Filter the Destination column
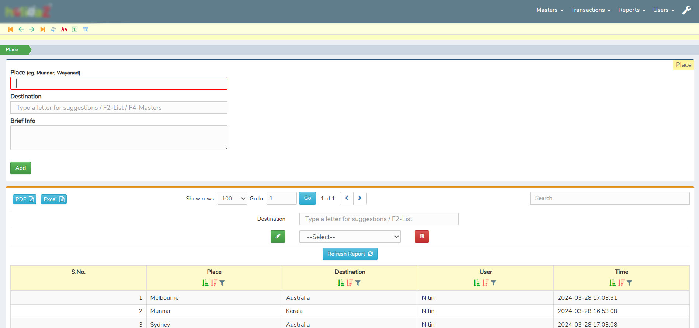This screenshot has width=699, height=328. point(358,283)
